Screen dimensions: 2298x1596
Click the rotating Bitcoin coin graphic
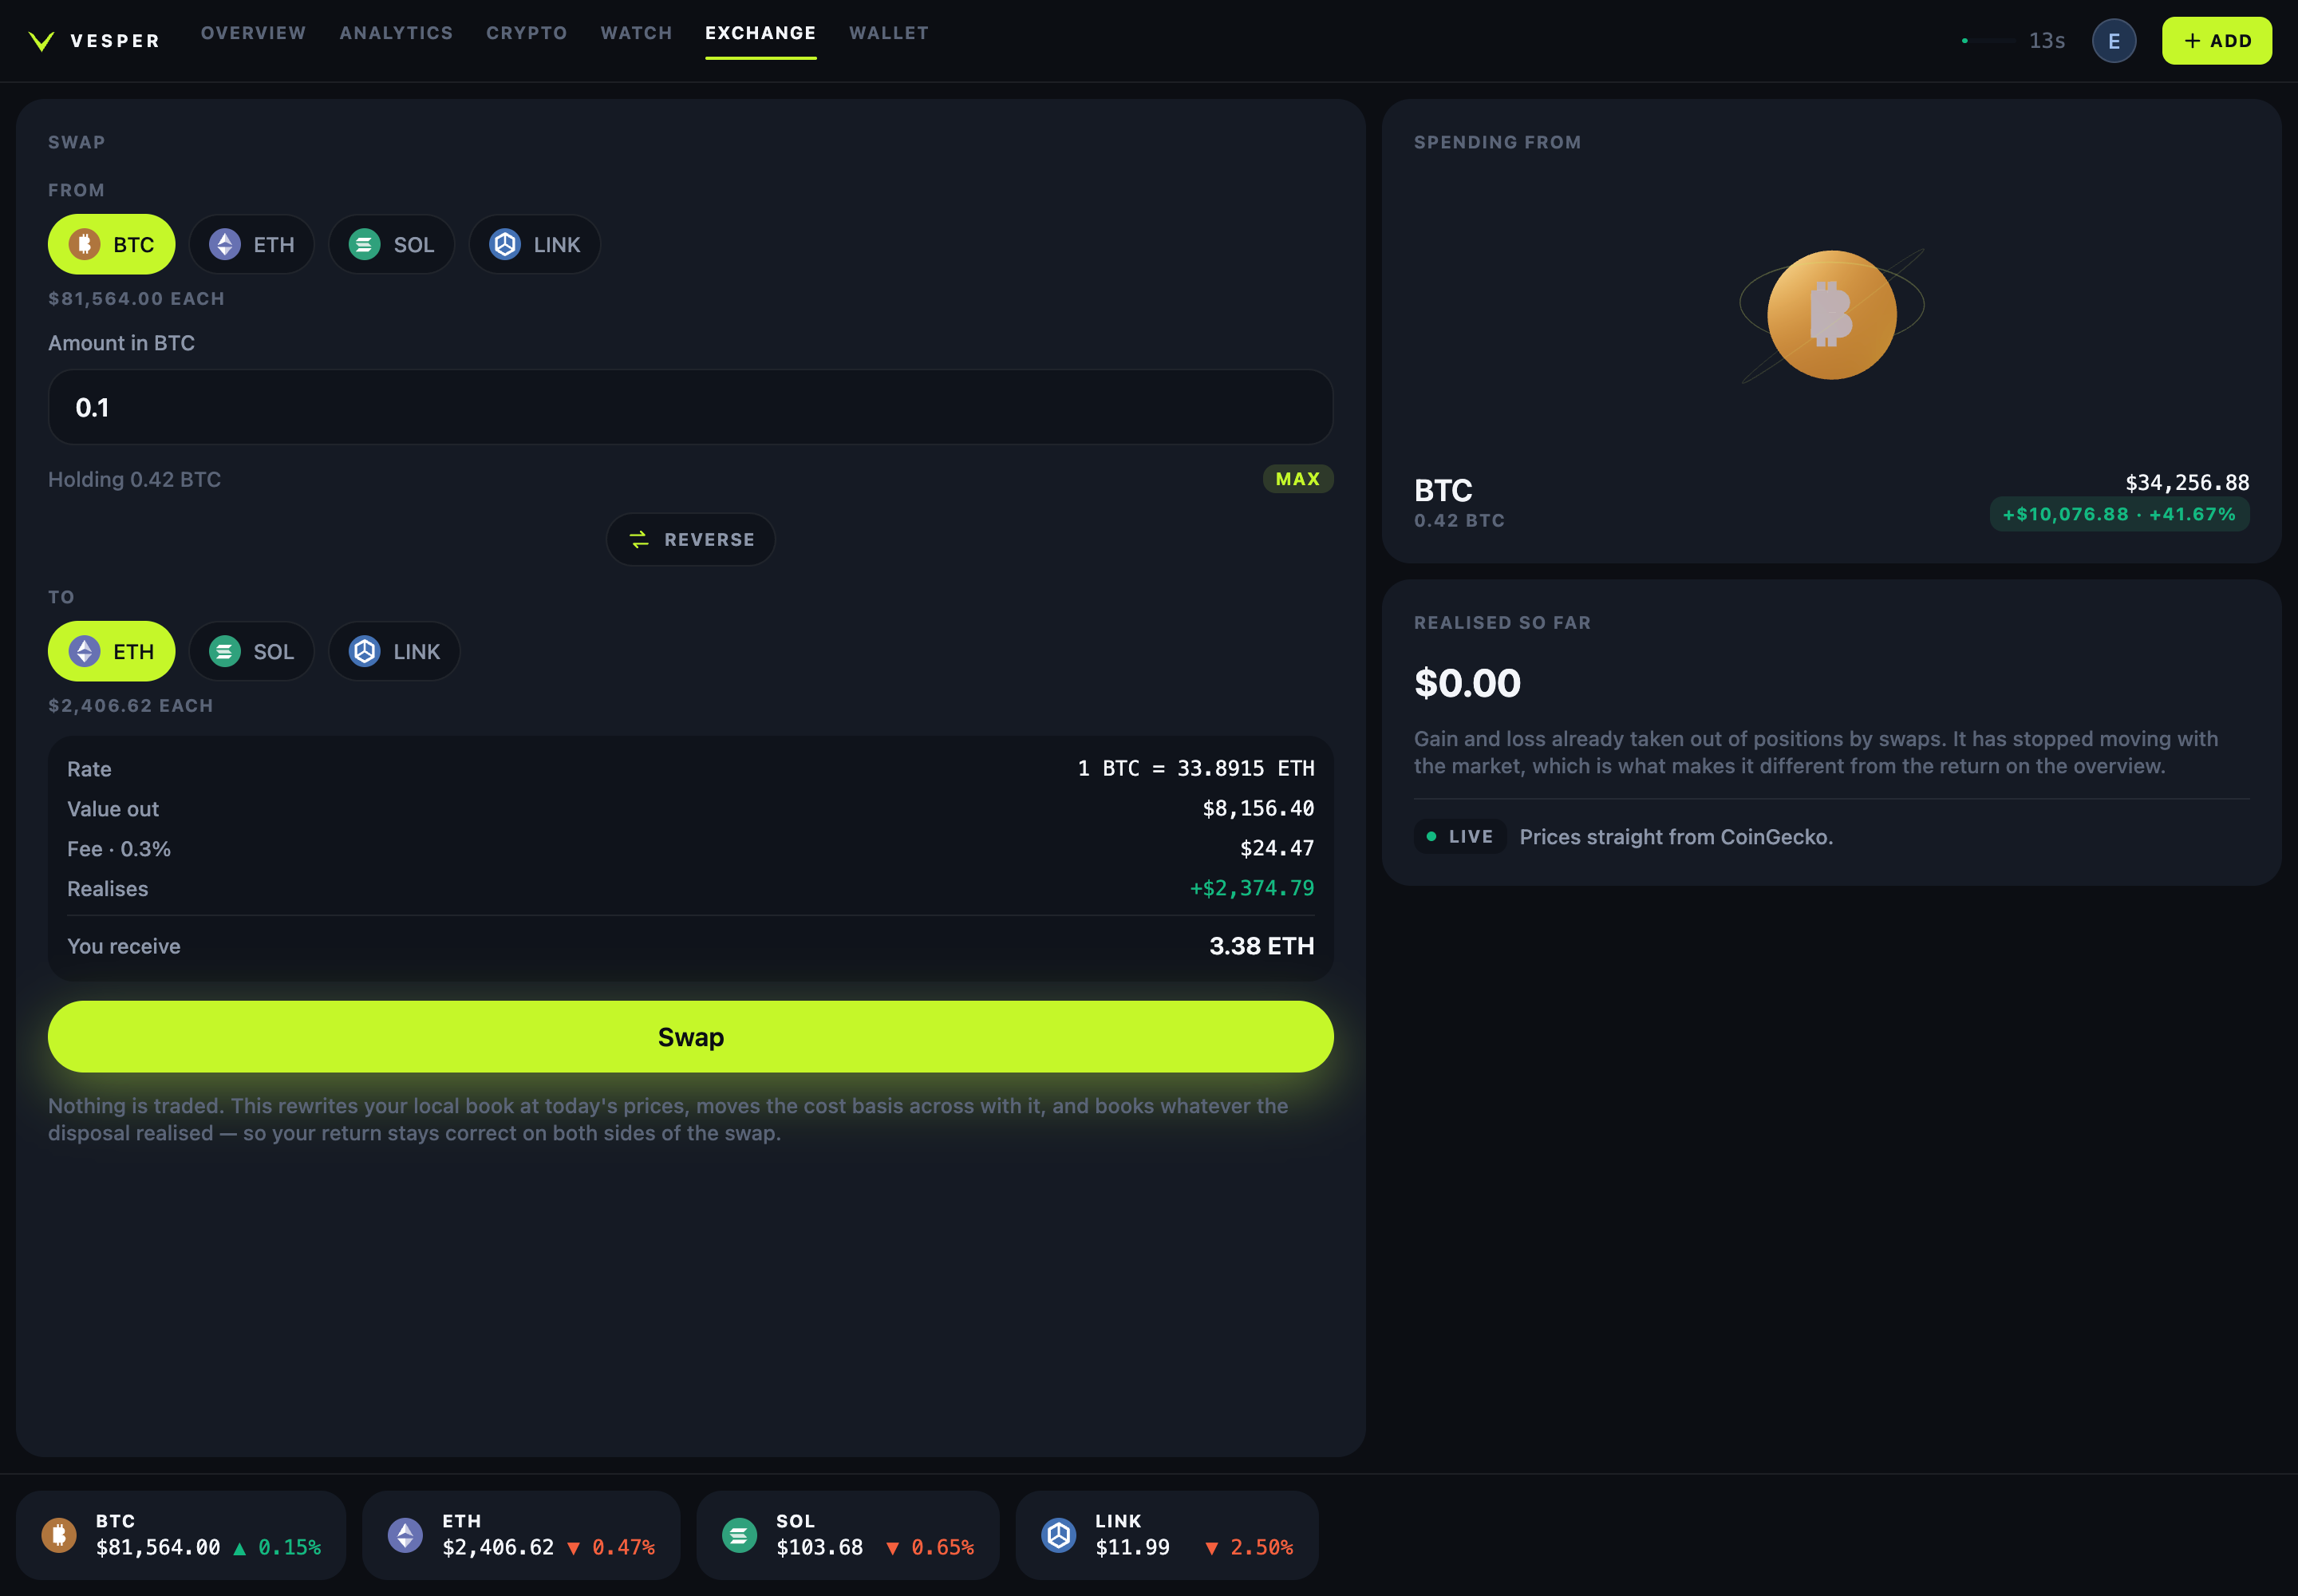pos(1831,315)
